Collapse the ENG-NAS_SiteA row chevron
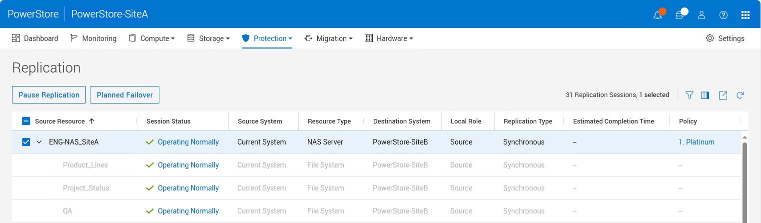Viewport: 761px width, 223px height. 39,142
